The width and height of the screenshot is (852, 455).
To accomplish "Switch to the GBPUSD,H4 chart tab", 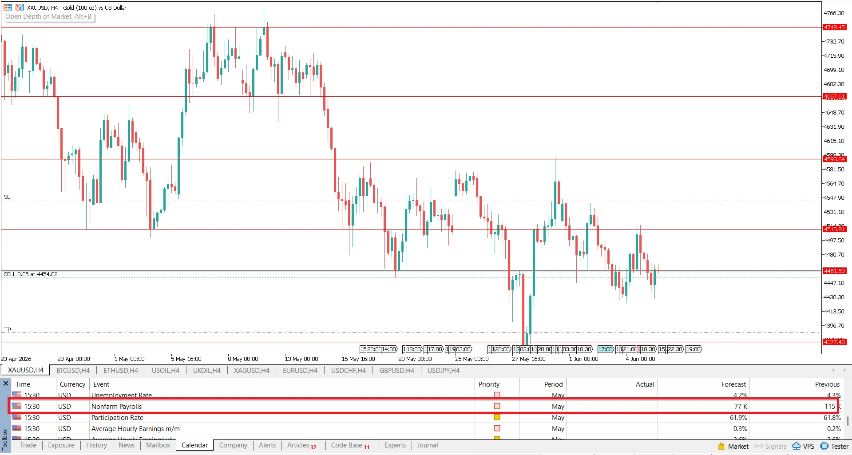I will click(x=397, y=370).
